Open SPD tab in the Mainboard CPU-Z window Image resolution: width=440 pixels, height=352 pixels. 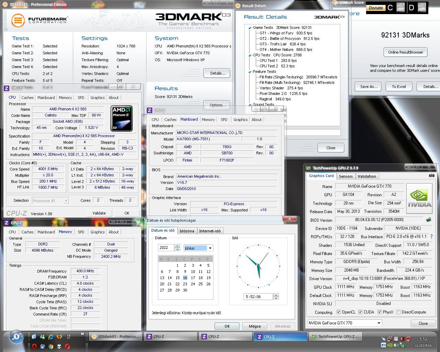[x=224, y=120]
